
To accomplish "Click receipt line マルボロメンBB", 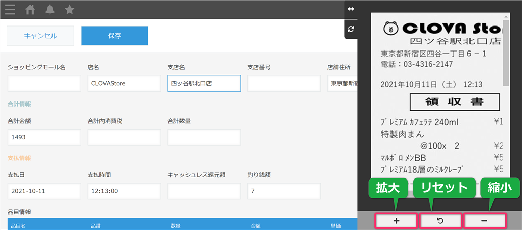I will 403,157.
